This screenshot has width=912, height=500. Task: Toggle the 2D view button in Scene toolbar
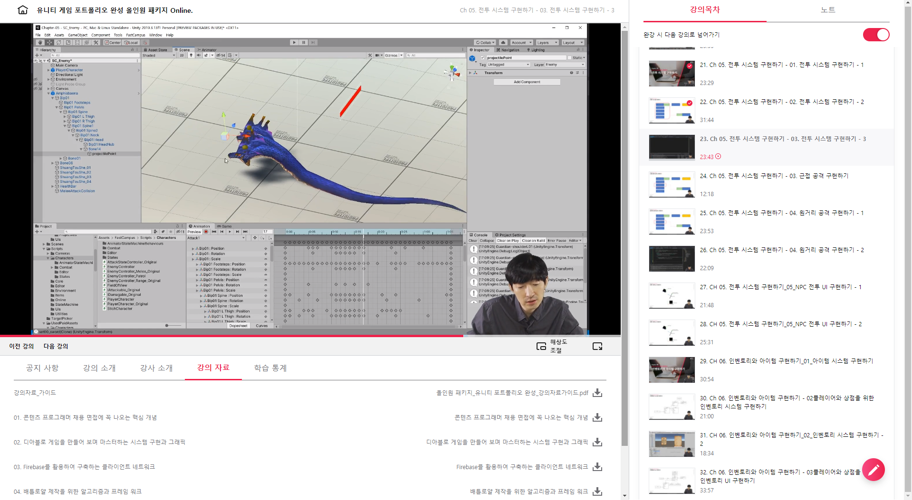182,55
